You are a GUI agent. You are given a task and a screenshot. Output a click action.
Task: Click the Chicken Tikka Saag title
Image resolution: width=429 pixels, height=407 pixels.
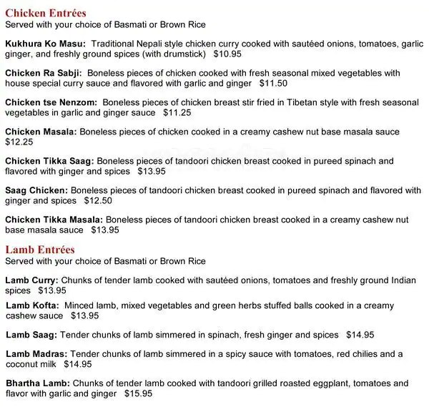coord(49,162)
